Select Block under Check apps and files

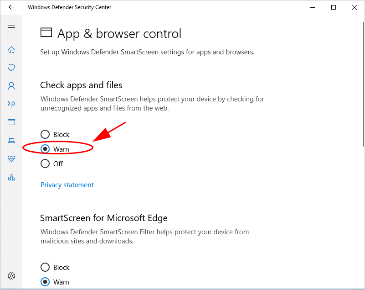[x=45, y=134]
